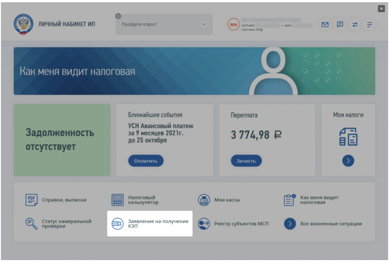
Task: Click the arrow under Мои налоги
Action: (348, 161)
